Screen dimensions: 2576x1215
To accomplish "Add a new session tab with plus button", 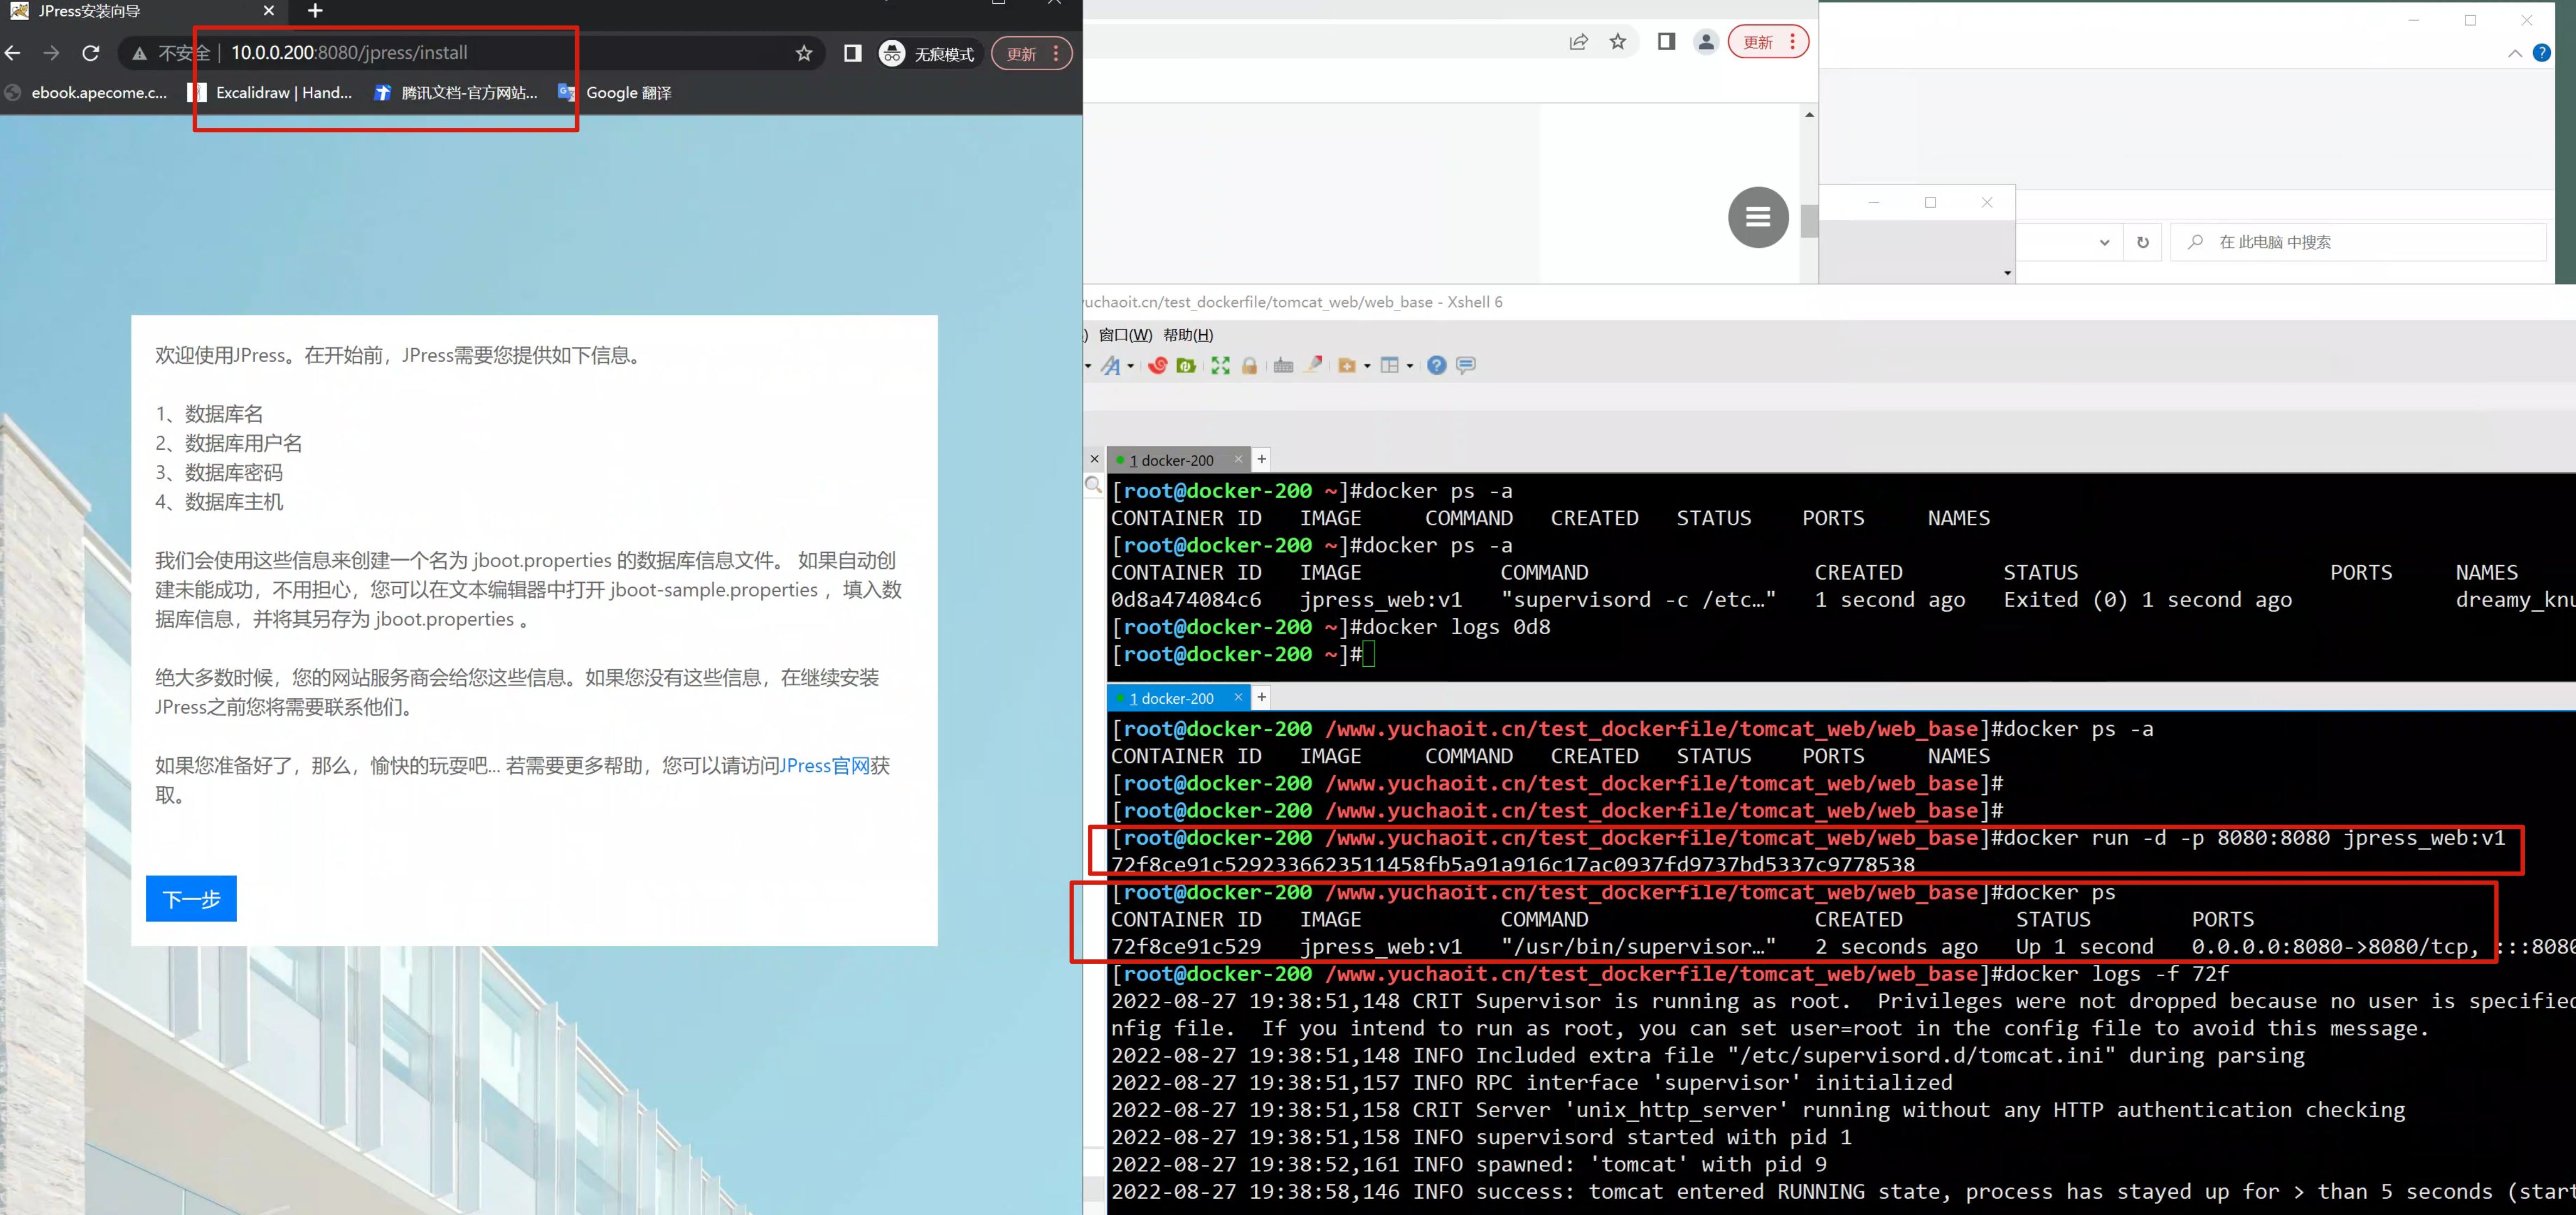I will tap(1262, 460).
